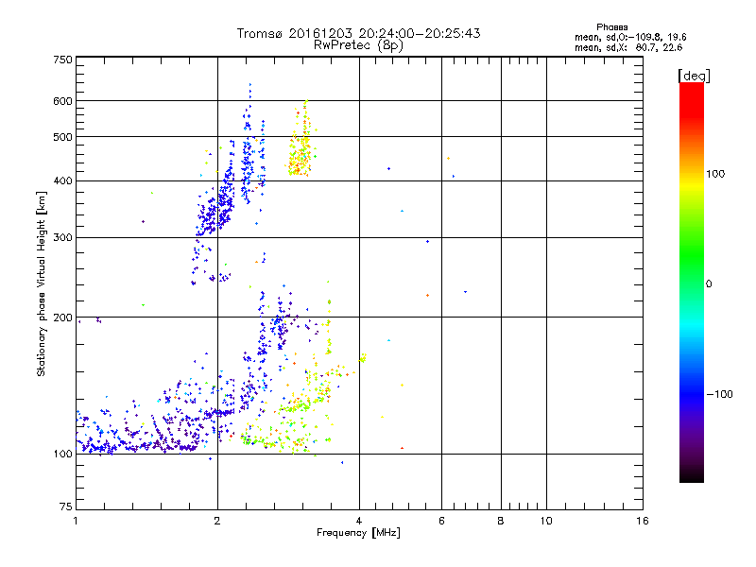This screenshot has height=567, width=756.
Task: Click the Frequency [MHz] axis label
Action: tap(358, 533)
